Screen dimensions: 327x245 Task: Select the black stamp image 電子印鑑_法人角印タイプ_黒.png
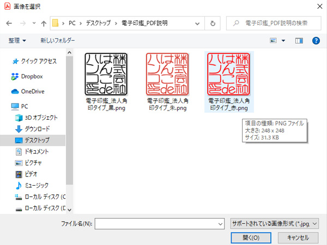tap(107, 81)
